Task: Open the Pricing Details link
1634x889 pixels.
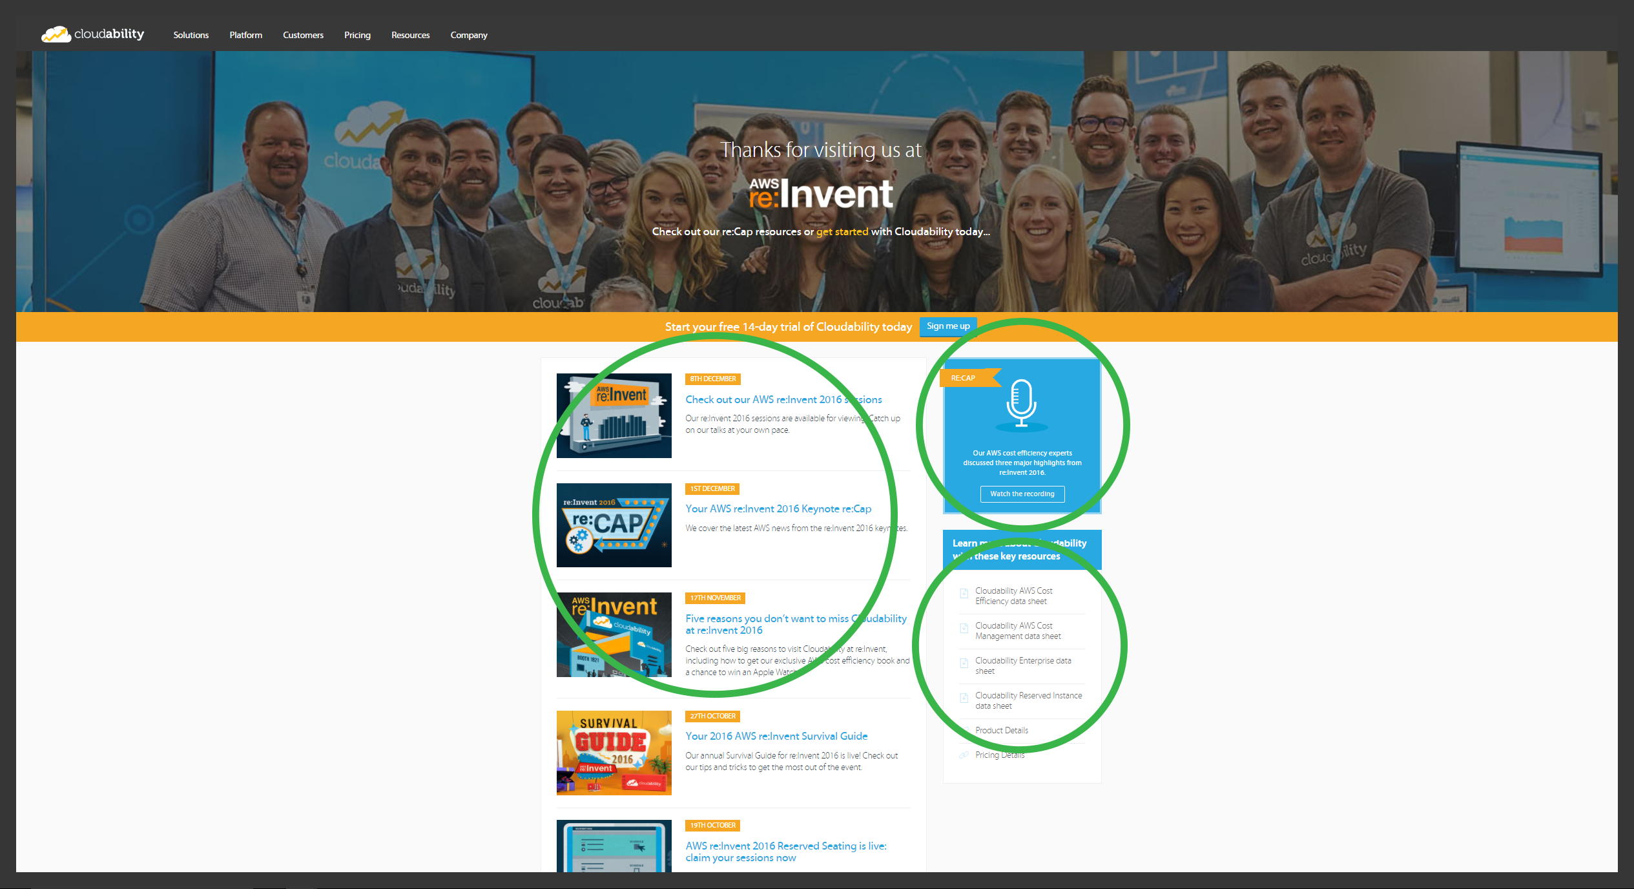Action: pos(1000,755)
